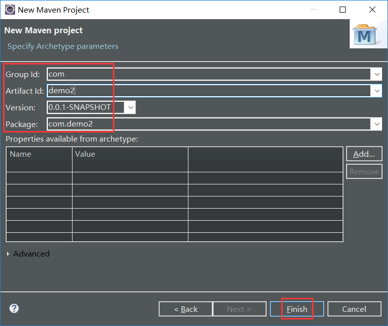Click the Artifact Id text field
The image size is (388, 326).
click(x=209, y=91)
